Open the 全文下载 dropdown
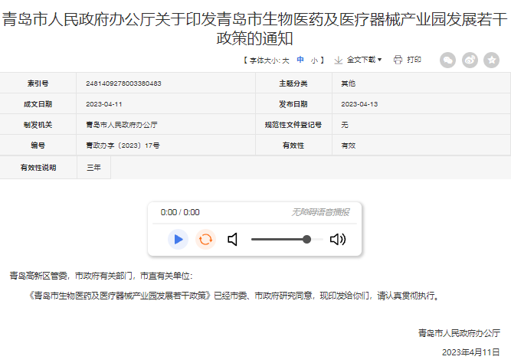Viewport: 511px width, 363px height. pyautogui.click(x=365, y=60)
